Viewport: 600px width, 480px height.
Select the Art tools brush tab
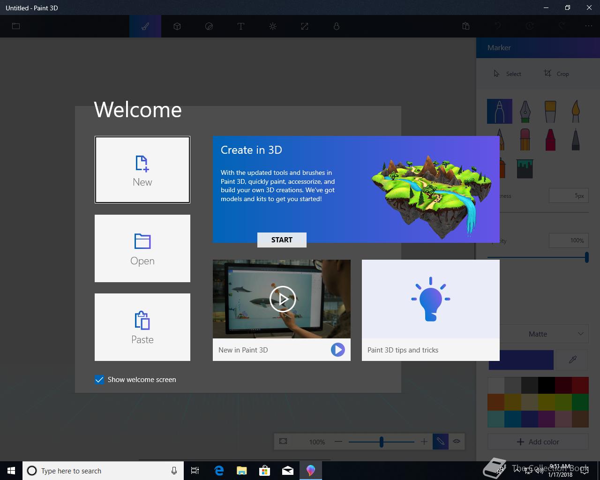(x=145, y=26)
